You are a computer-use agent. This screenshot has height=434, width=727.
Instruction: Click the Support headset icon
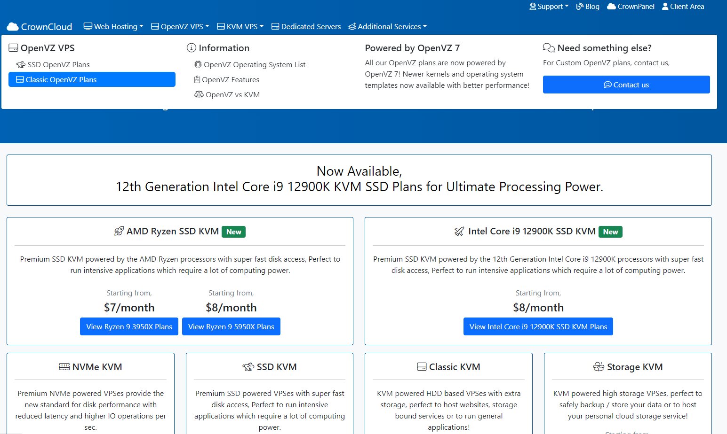tap(533, 7)
